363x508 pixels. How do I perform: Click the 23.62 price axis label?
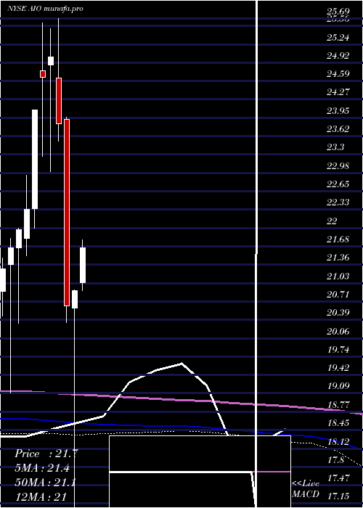pyautogui.click(x=338, y=129)
